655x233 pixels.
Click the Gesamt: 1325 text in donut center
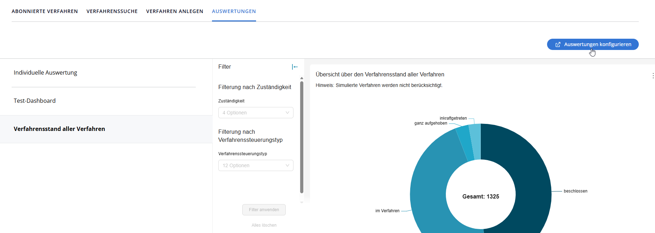pyautogui.click(x=480, y=197)
